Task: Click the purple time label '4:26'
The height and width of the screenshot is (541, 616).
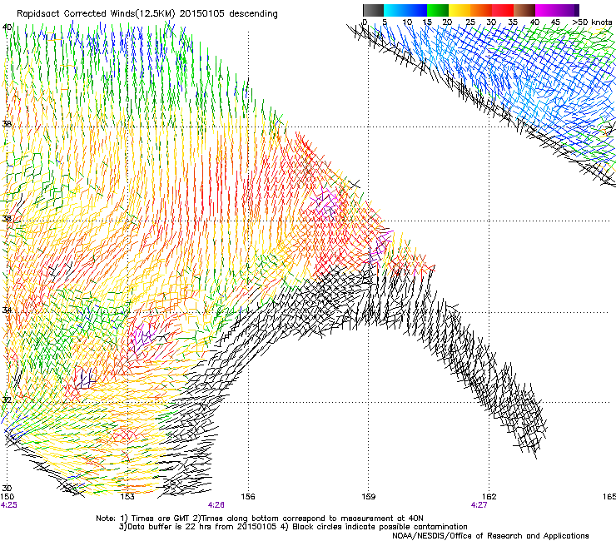Action: [x=216, y=505]
